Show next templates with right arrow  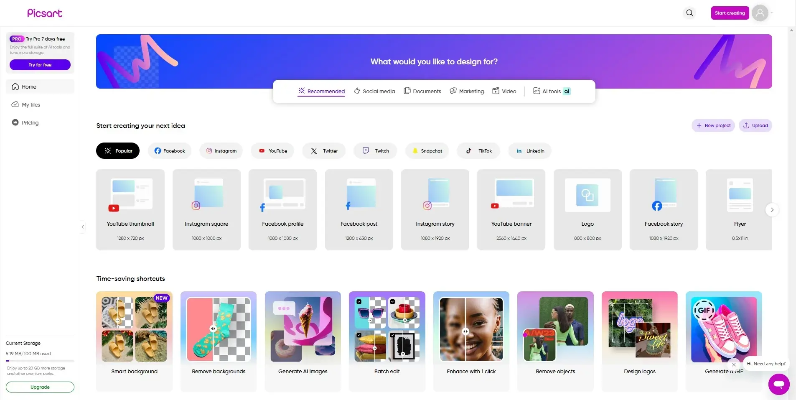tap(772, 210)
